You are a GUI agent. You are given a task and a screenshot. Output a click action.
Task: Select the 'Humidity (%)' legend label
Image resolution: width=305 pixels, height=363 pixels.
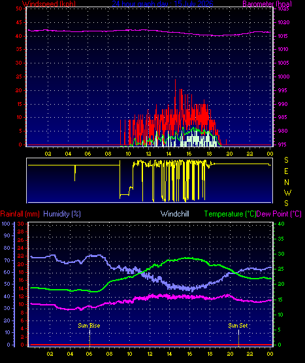click(x=62, y=214)
